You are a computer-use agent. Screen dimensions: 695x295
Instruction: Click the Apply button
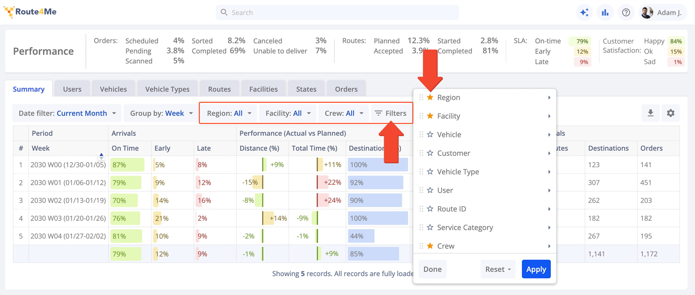(x=536, y=269)
